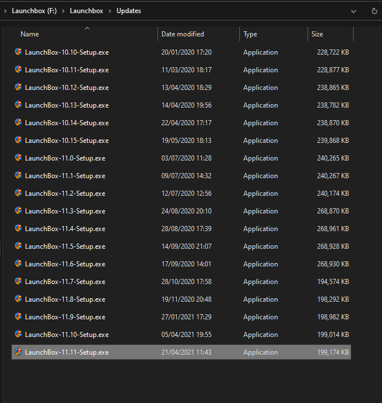Select file name LaunchBox-10.13-Setup.exe
382x403 pixels.
click(x=67, y=105)
